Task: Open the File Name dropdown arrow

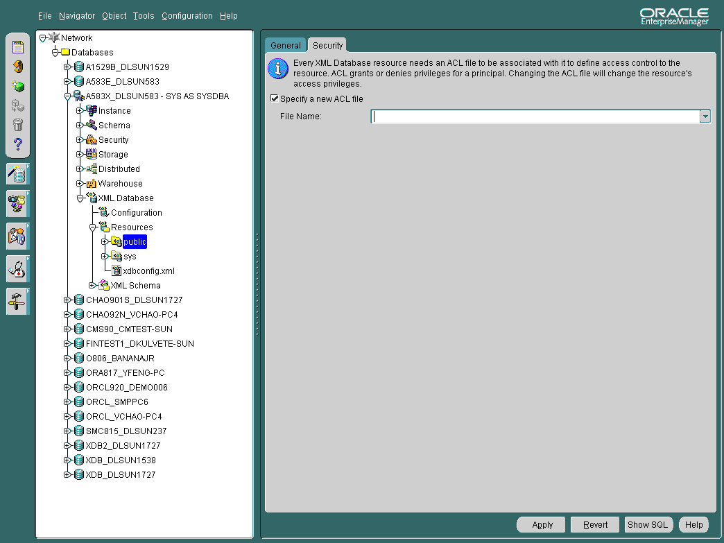Action: pyautogui.click(x=705, y=116)
